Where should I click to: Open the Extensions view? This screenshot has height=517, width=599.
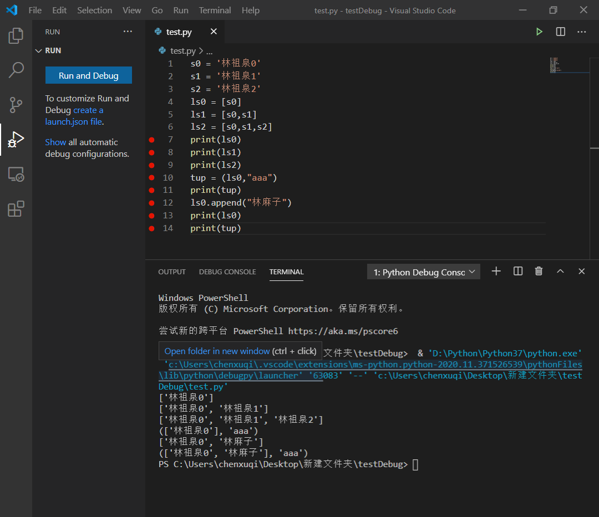coord(16,208)
